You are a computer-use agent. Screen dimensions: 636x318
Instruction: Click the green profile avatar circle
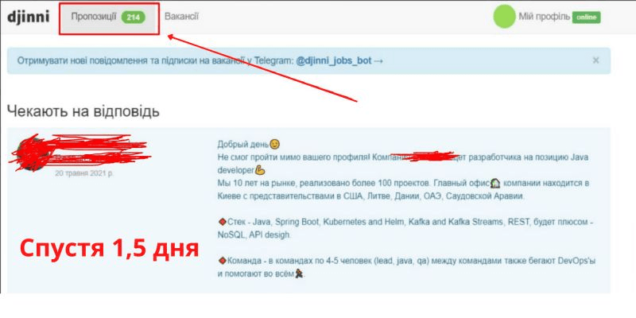(504, 17)
